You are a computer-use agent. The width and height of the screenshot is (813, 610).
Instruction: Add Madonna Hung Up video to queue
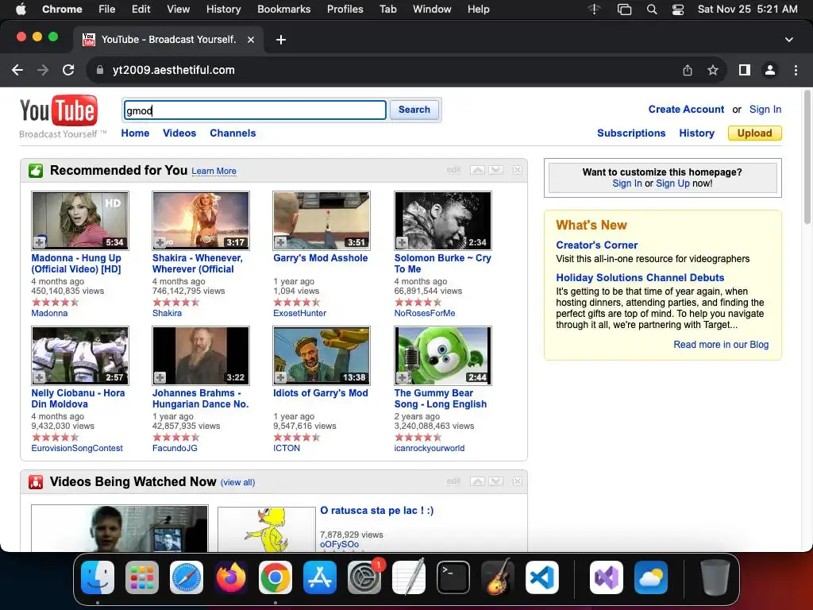pyautogui.click(x=40, y=242)
